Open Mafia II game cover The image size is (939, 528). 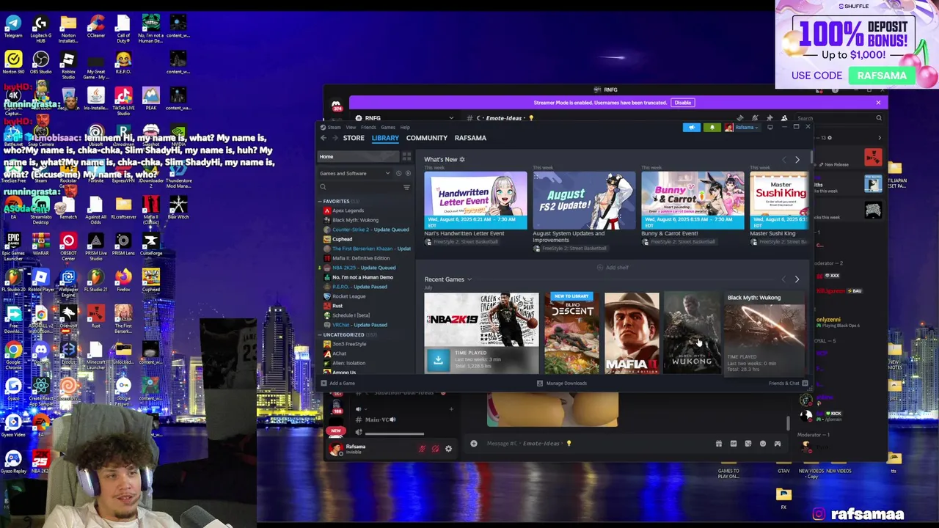[x=632, y=333]
